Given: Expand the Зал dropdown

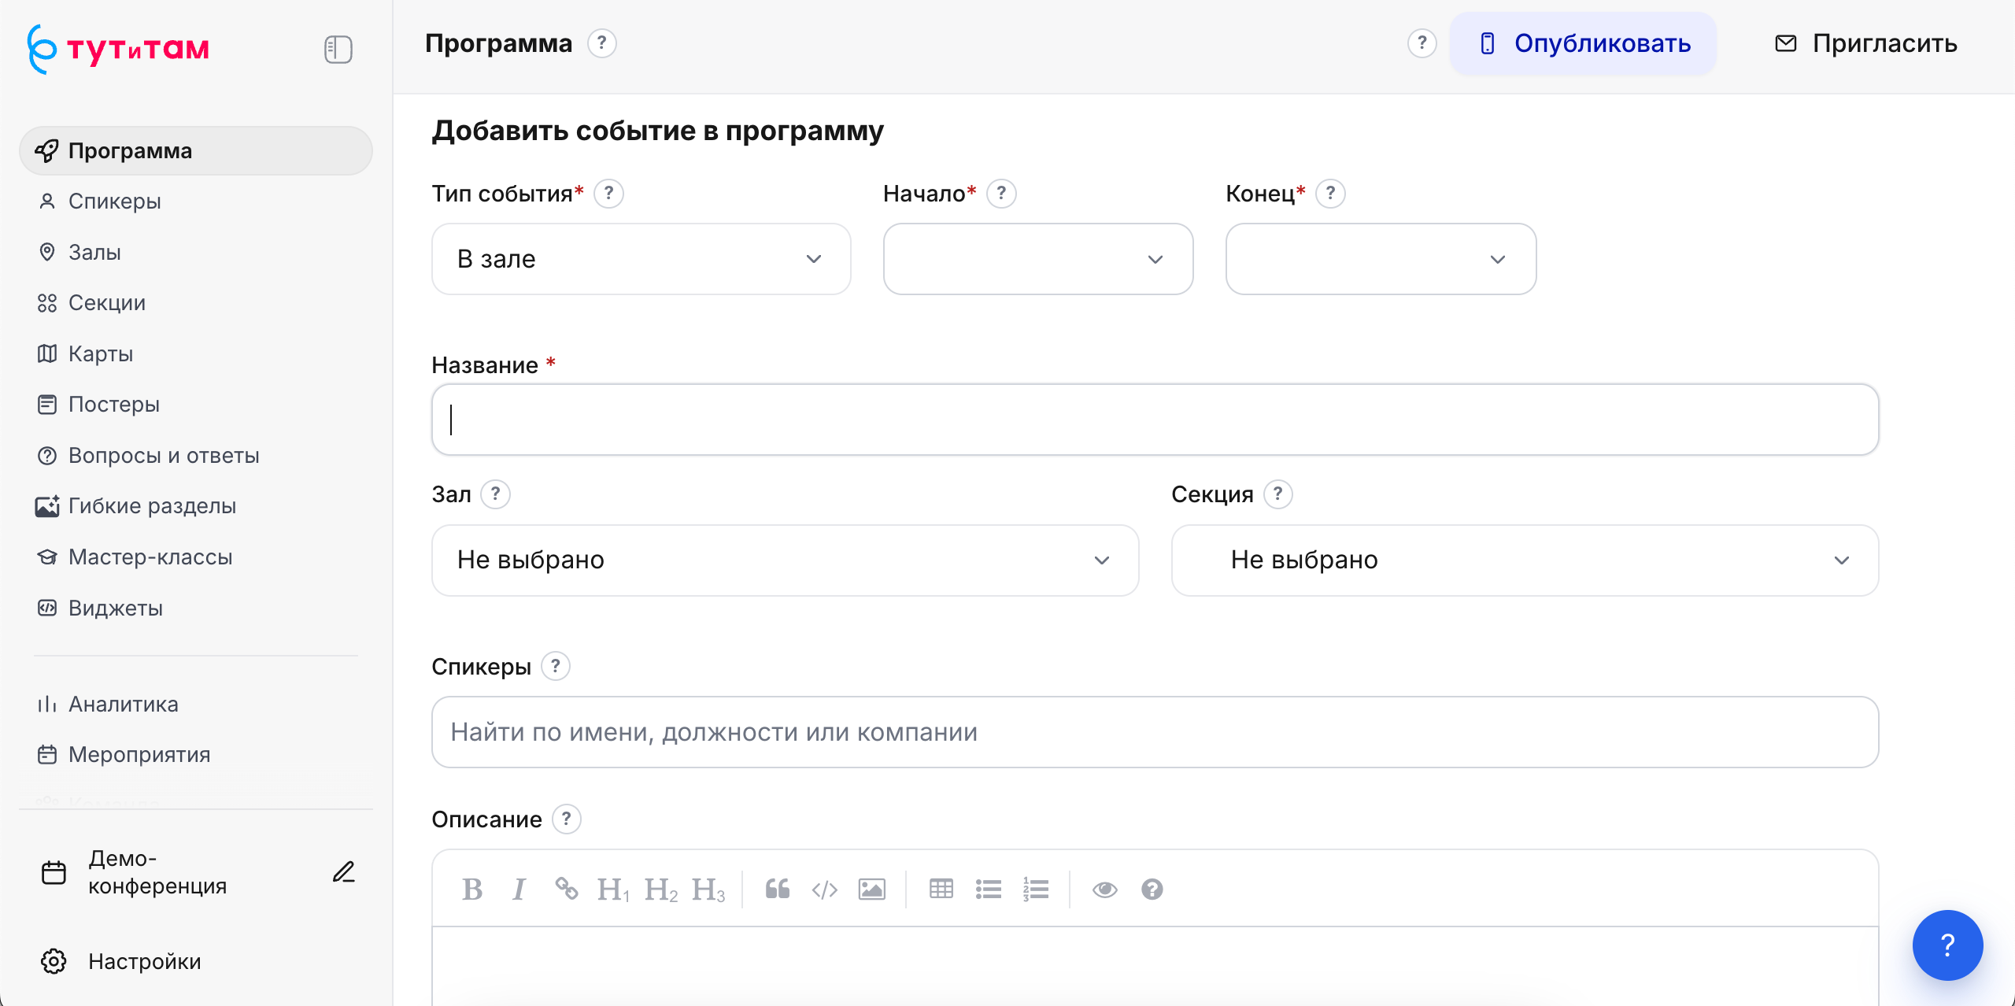Looking at the screenshot, I should point(786,560).
